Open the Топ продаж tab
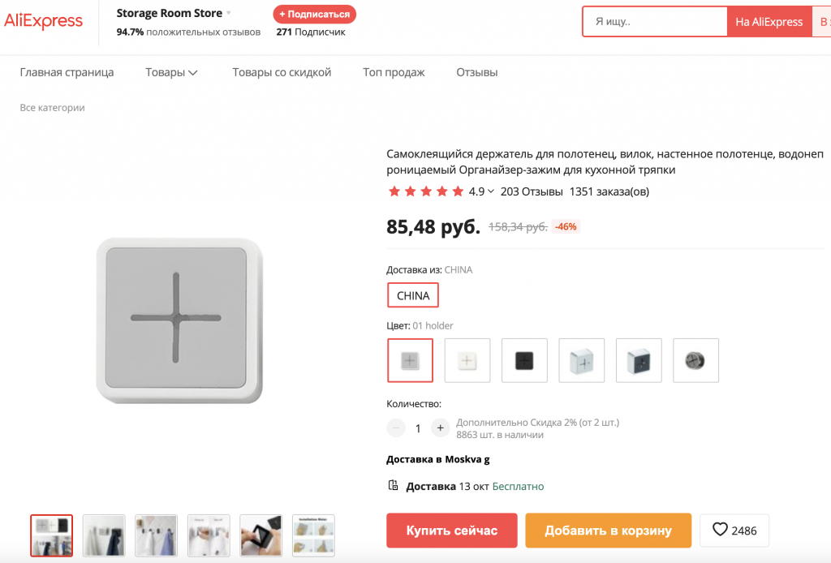The width and height of the screenshot is (831, 563). 394,72
